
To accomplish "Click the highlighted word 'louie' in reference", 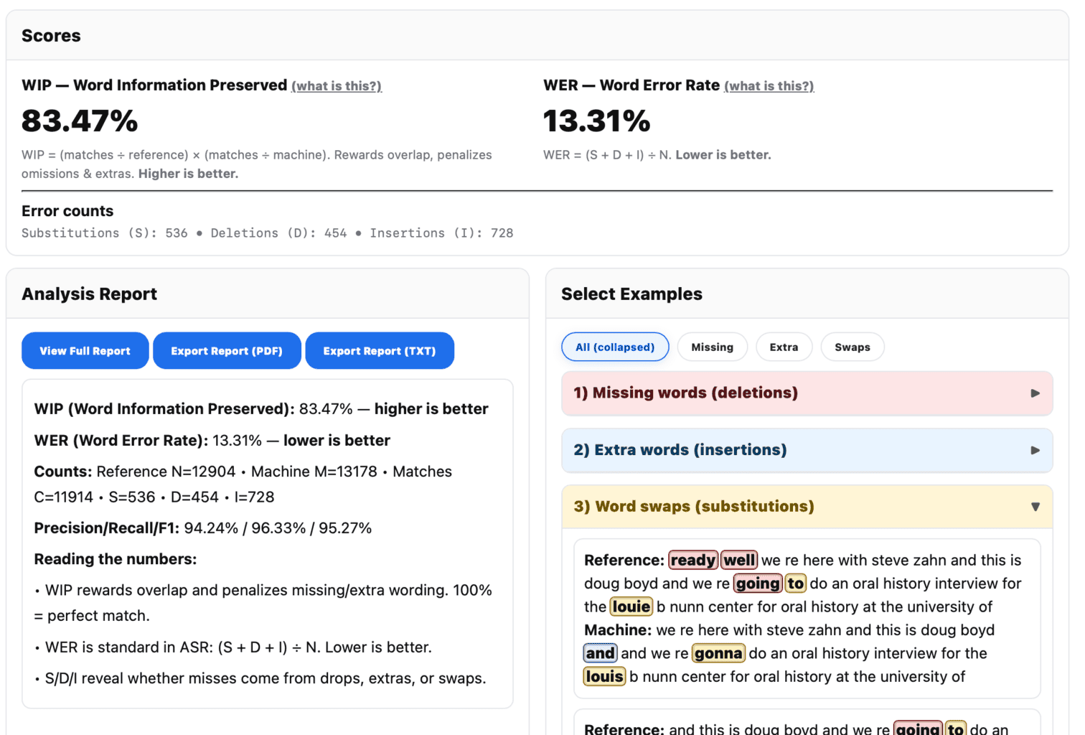I will click(x=631, y=607).
